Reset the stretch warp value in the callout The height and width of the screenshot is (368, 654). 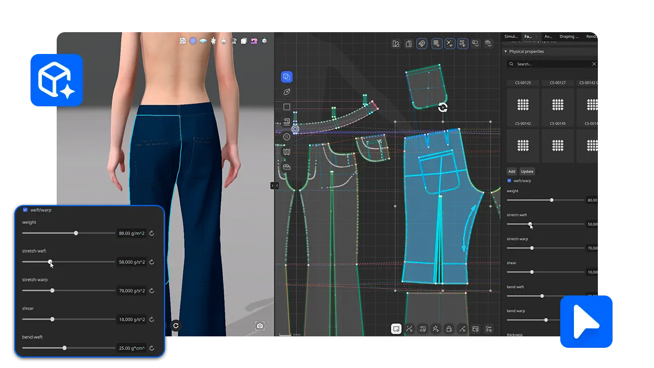152,291
